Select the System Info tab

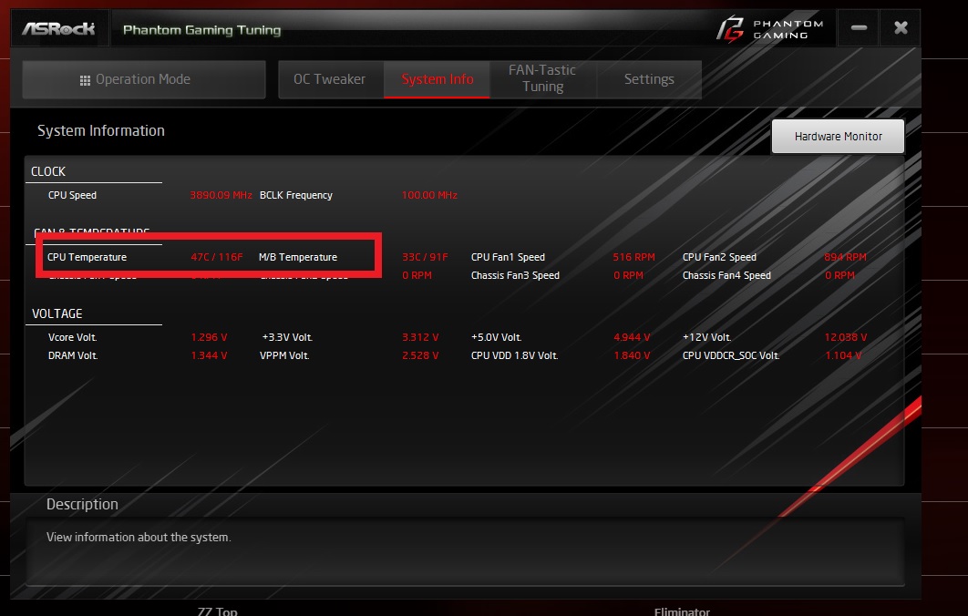click(438, 79)
